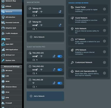Click the USB Application icon

[x=3, y=50]
